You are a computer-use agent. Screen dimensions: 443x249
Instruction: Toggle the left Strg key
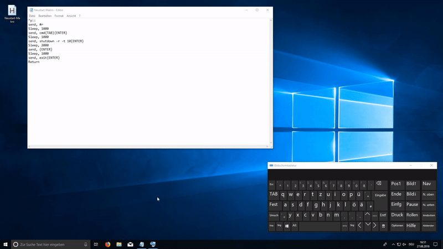point(279,226)
